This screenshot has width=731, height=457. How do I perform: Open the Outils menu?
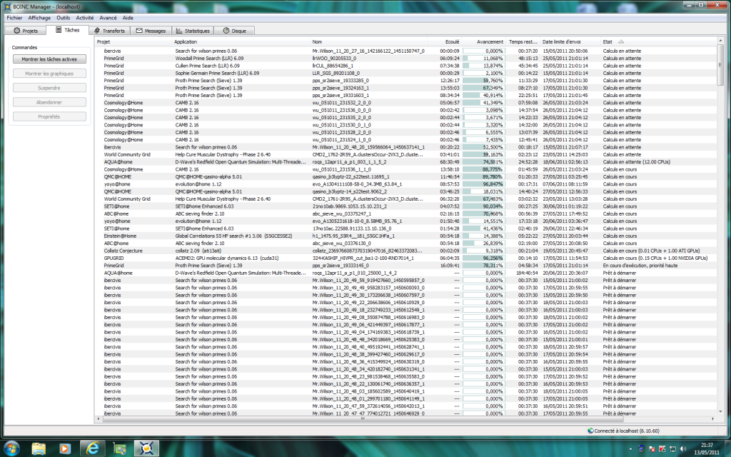pos(64,18)
